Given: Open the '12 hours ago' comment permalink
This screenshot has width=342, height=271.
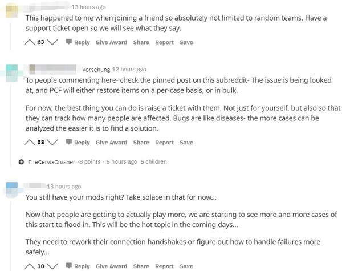Looking at the screenshot, I should [x=129, y=70].
